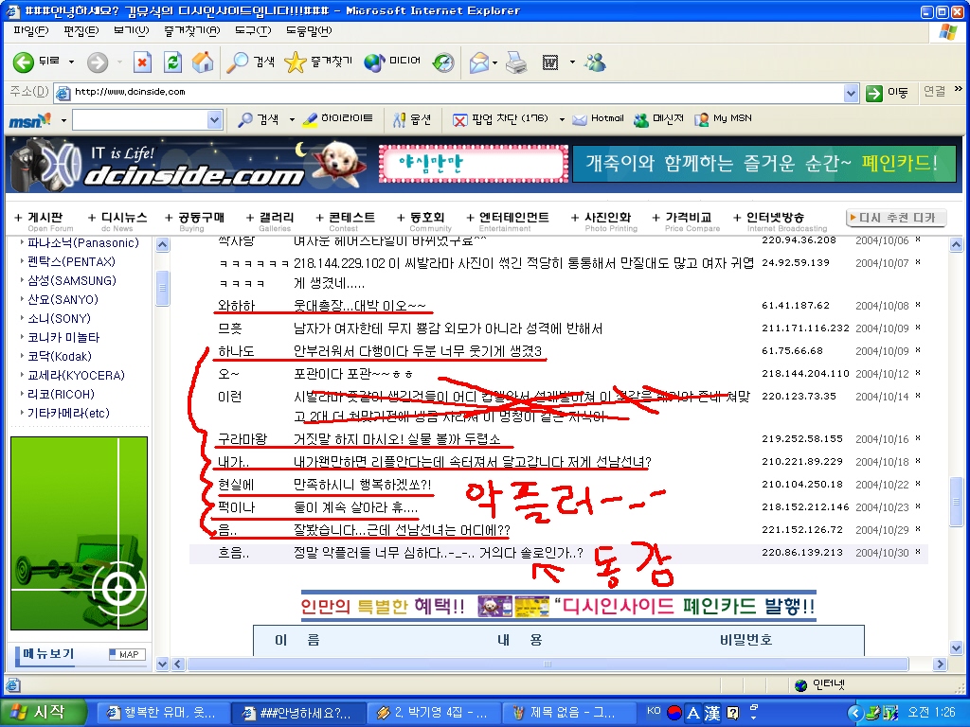Click the Forward arrow icon

[x=98, y=62]
